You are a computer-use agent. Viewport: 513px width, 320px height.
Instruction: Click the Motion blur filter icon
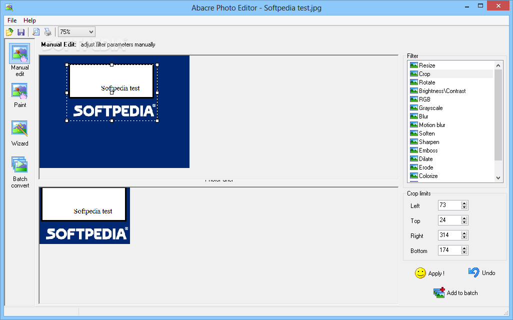tap(414, 124)
